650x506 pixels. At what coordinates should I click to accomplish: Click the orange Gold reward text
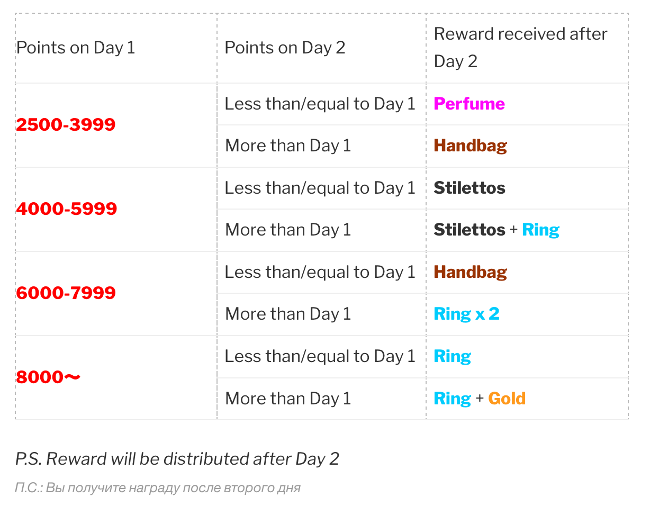point(507,398)
